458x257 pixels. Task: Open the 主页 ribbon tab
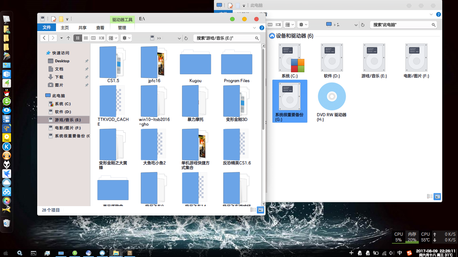tap(65, 27)
